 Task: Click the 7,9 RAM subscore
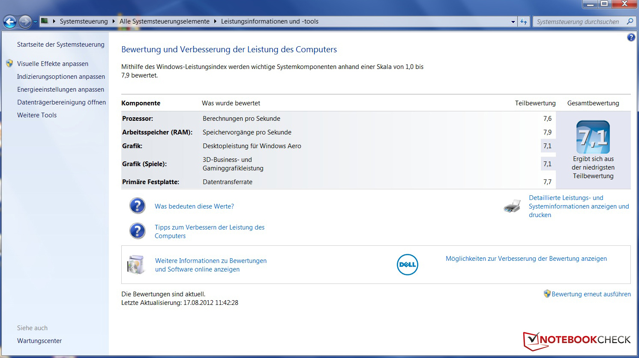[547, 132]
